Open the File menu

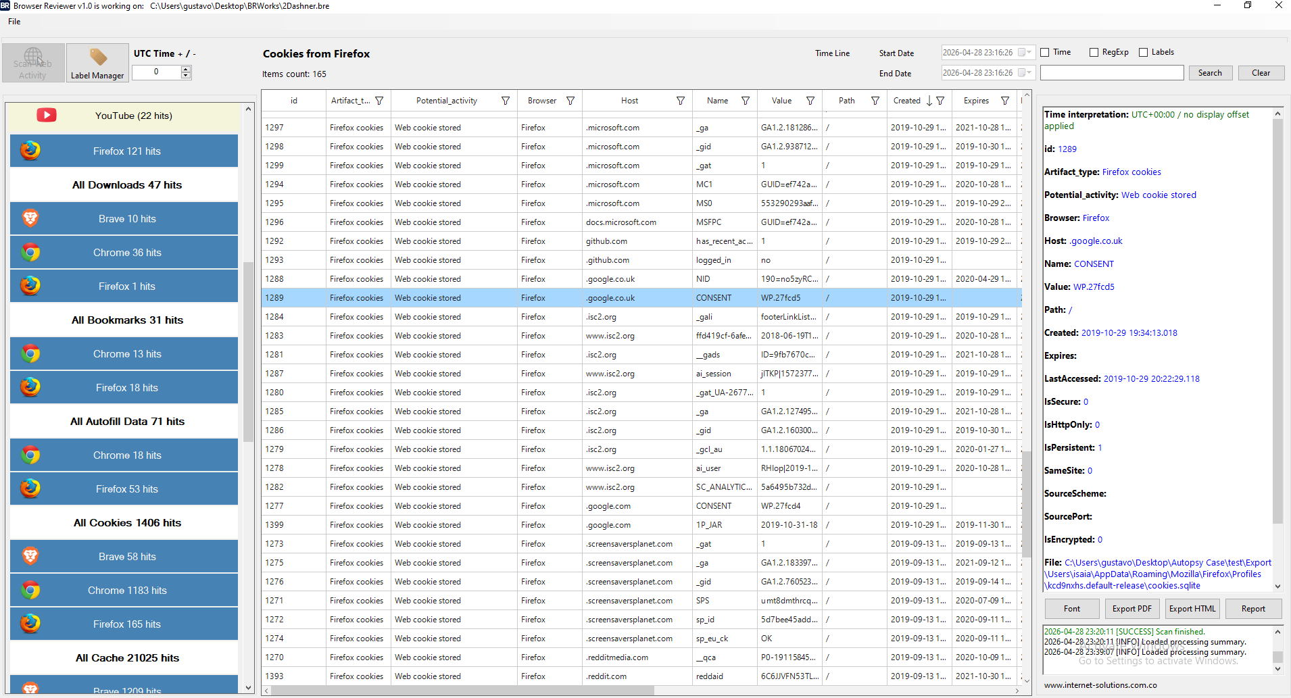(14, 22)
